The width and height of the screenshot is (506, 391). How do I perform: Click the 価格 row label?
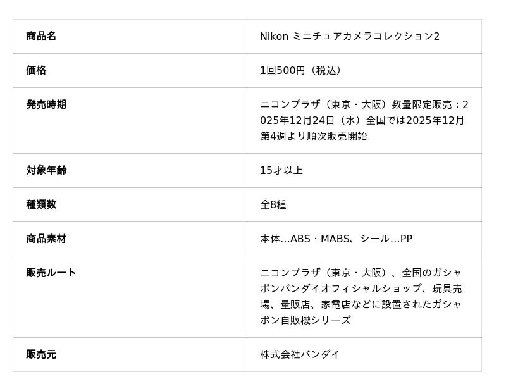[36, 70]
